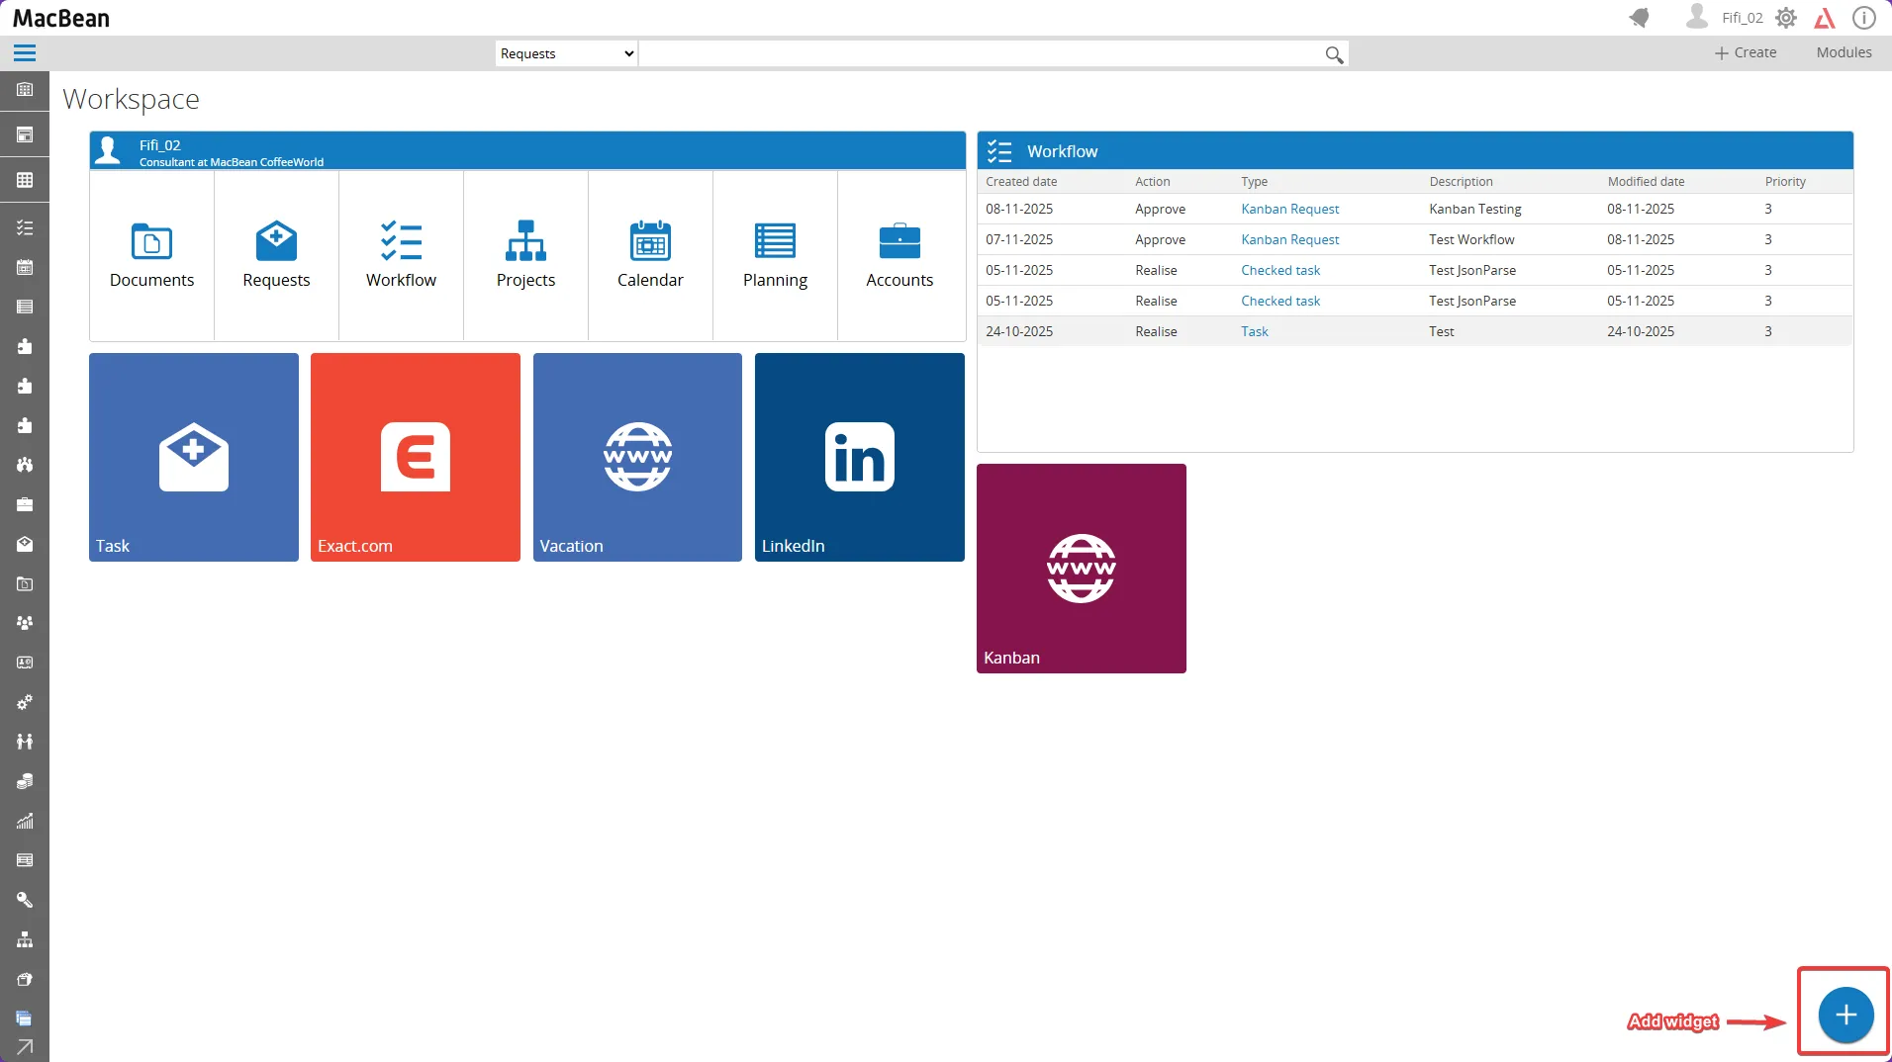Open the Requests shortcut icon

pos(276,242)
